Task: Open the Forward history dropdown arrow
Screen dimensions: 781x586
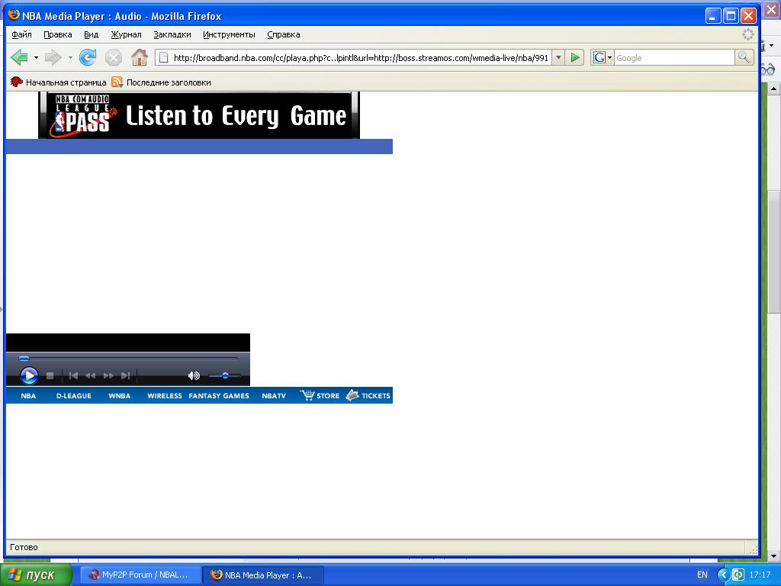Action: point(70,58)
